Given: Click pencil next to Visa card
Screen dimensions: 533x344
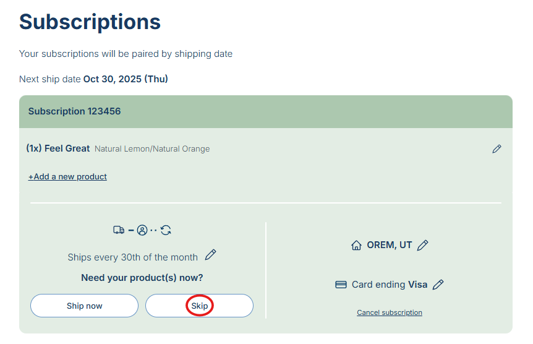Looking at the screenshot, I should click(x=438, y=285).
